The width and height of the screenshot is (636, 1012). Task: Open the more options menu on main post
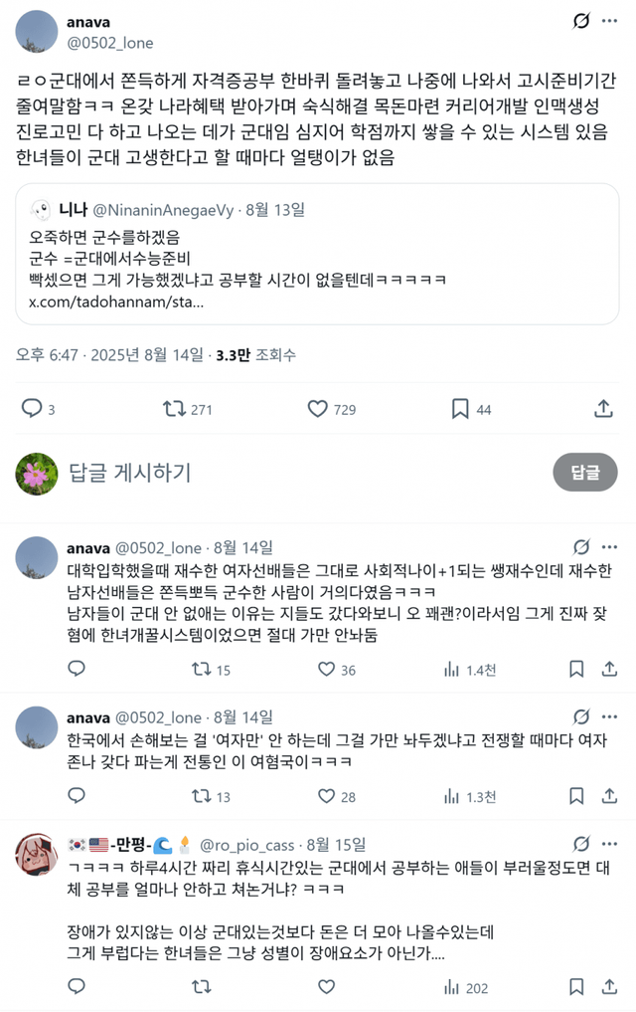tap(611, 23)
